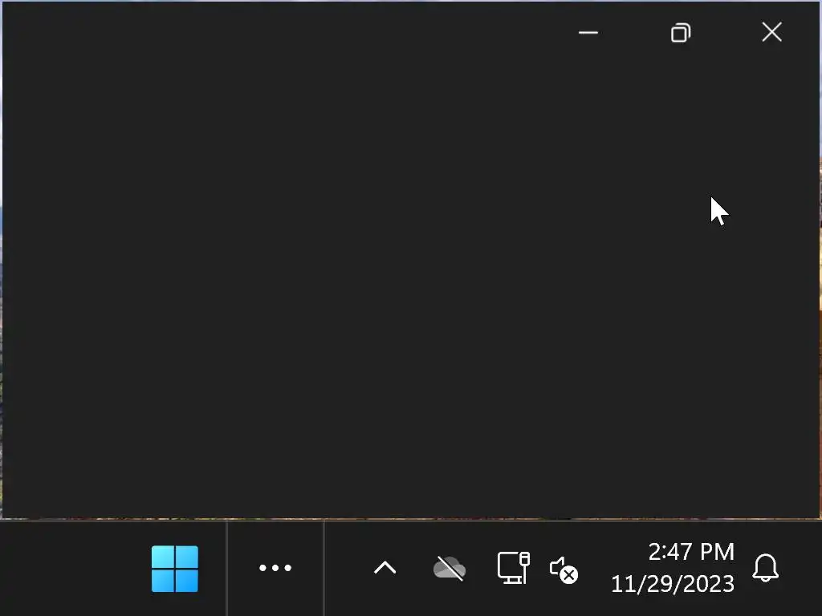Minimize the dark window
This screenshot has width=822, height=616.
[588, 32]
